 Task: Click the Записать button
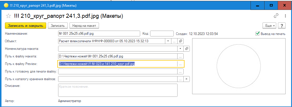coord(58,26)
